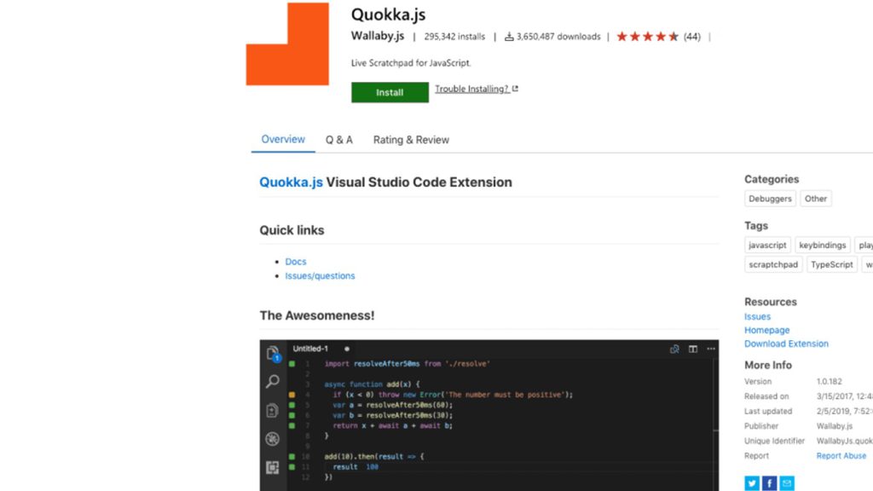
Task: Click the split editor icon in the screenshot
Action: tap(692, 349)
